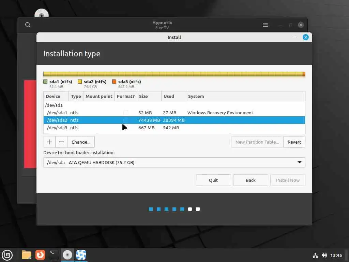349x262 pixels.
Task: Click the sda3 (ntfs) legend label
Action: click(x=130, y=82)
